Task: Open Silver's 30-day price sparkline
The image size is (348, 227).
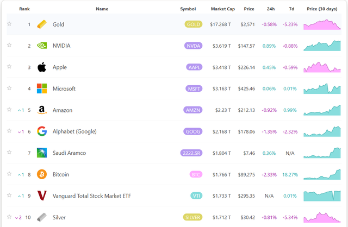Action: click(322, 217)
